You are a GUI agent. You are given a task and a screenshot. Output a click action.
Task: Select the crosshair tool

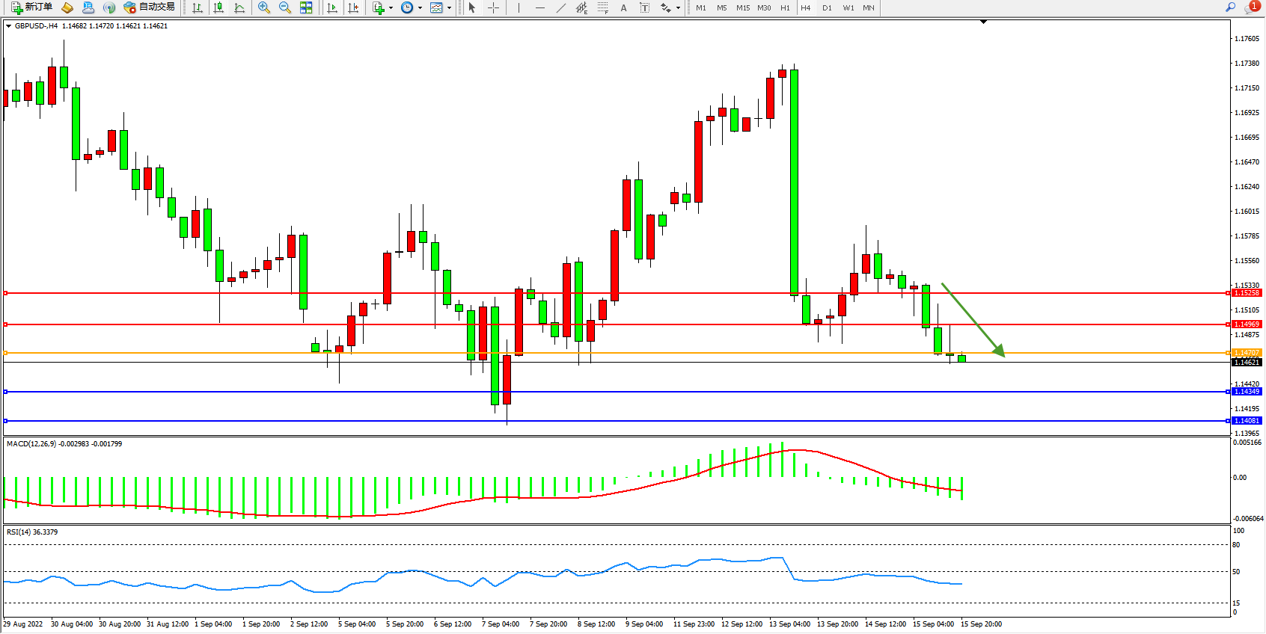(493, 7)
